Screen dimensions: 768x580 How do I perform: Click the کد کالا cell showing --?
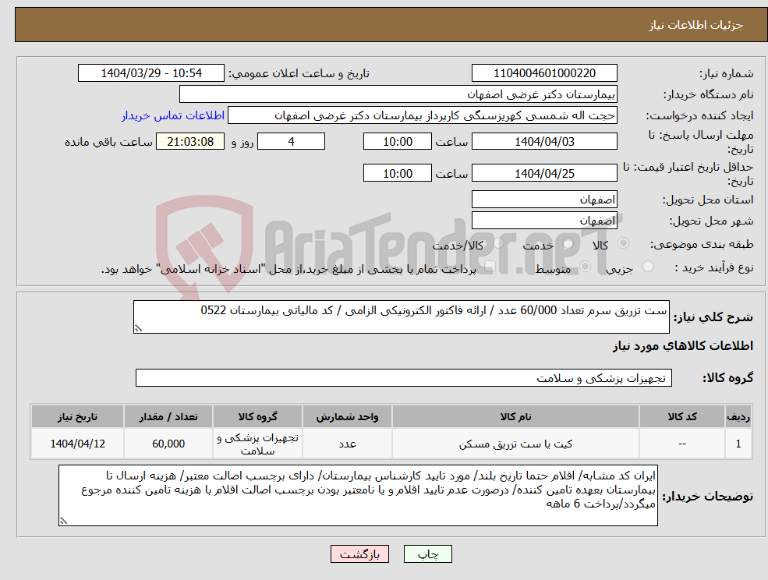[682, 444]
